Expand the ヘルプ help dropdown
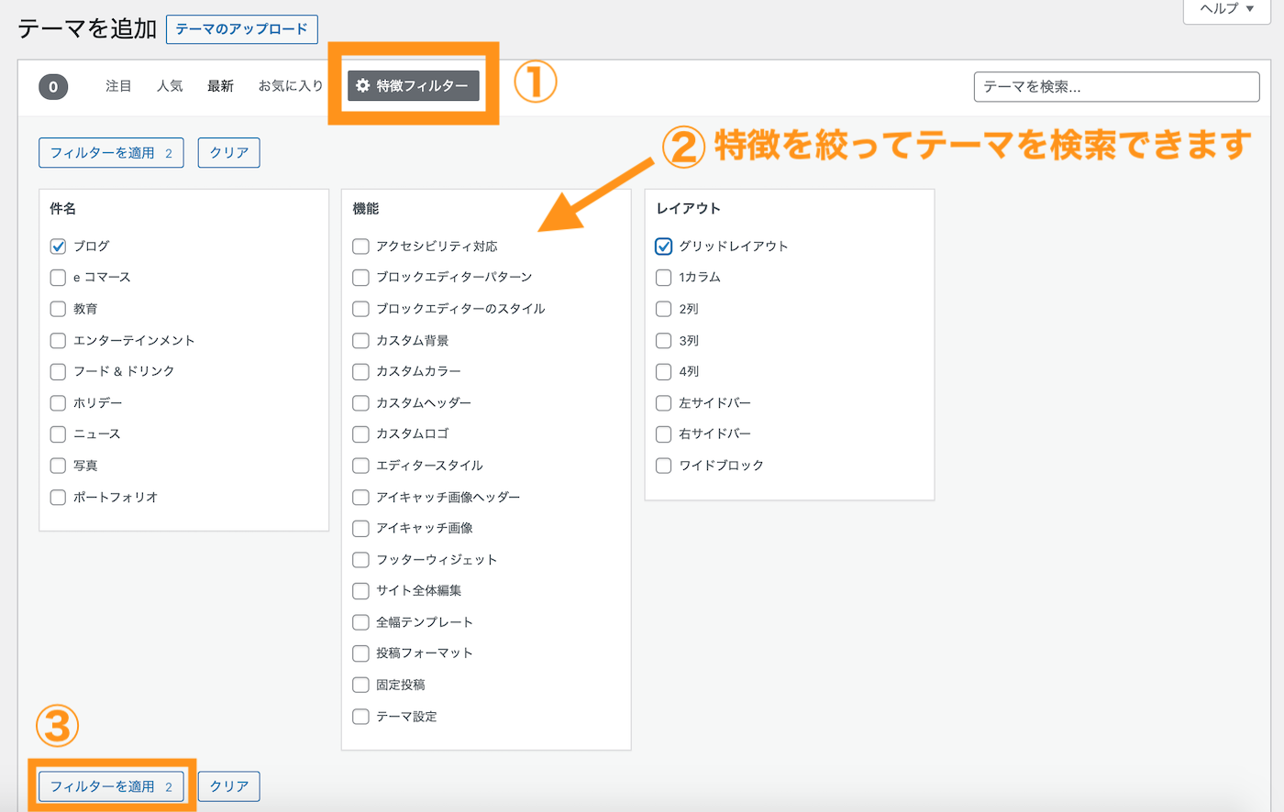The image size is (1284, 812). point(1226,9)
